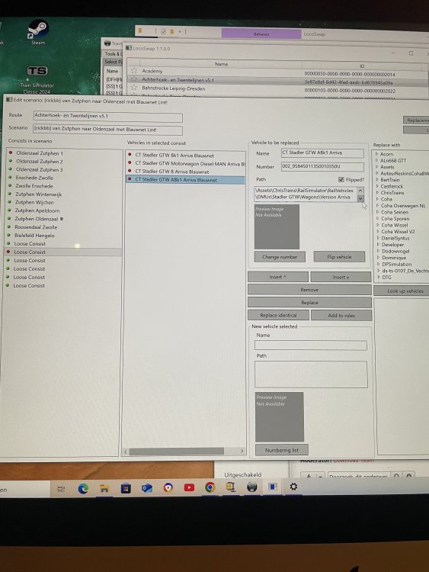Sort LocoSwap route list by Name column
This screenshot has width=429, height=572.
(221, 64)
